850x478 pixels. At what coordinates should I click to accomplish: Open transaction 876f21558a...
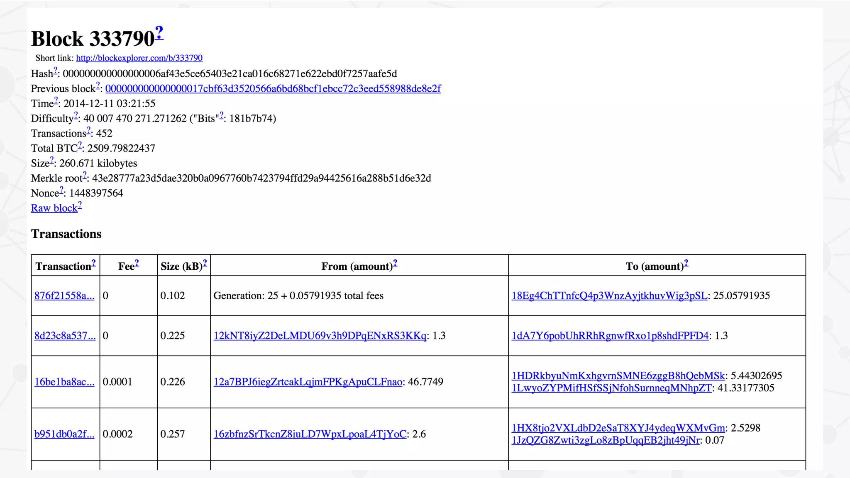pos(64,296)
